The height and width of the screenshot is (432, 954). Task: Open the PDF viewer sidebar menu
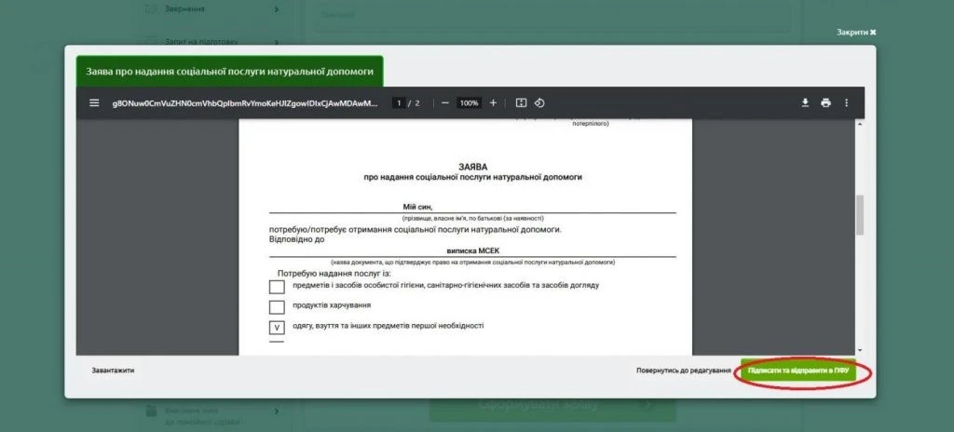[x=94, y=103]
